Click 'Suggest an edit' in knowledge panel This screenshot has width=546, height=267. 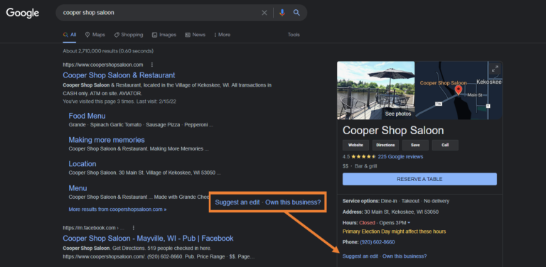click(360, 256)
